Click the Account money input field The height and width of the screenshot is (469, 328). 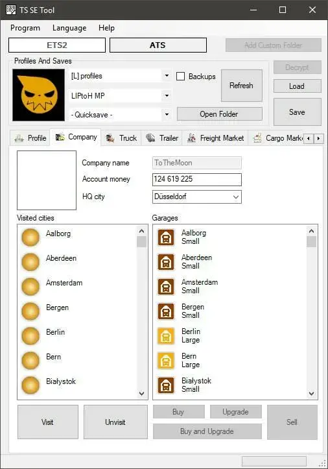point(197,179)
